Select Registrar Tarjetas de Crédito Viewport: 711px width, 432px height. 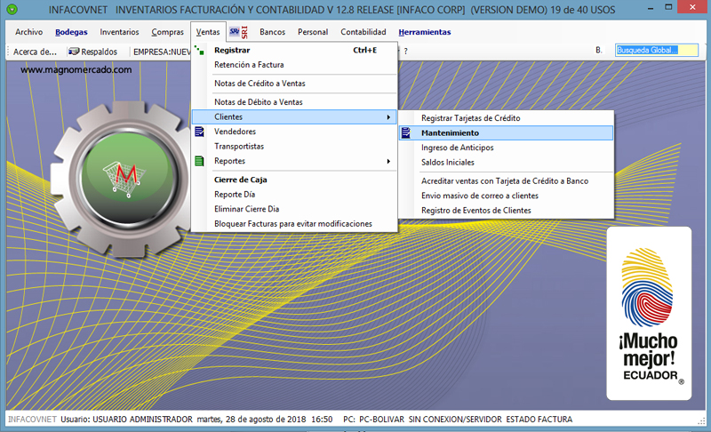coord(470,117)
